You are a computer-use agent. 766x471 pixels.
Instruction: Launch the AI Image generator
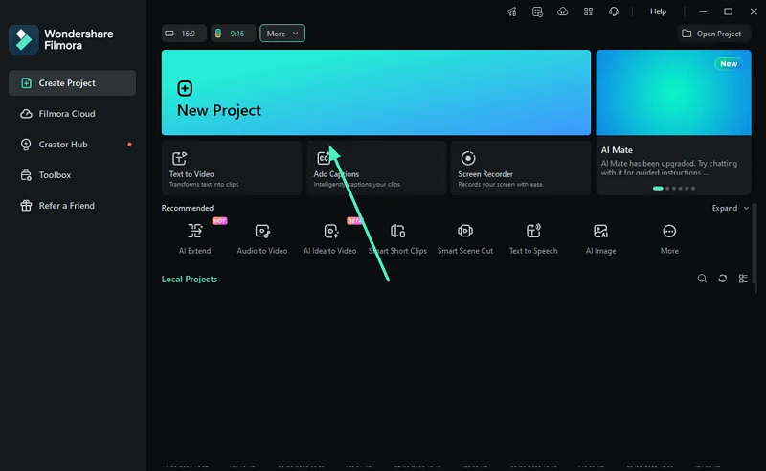point(600,239)
